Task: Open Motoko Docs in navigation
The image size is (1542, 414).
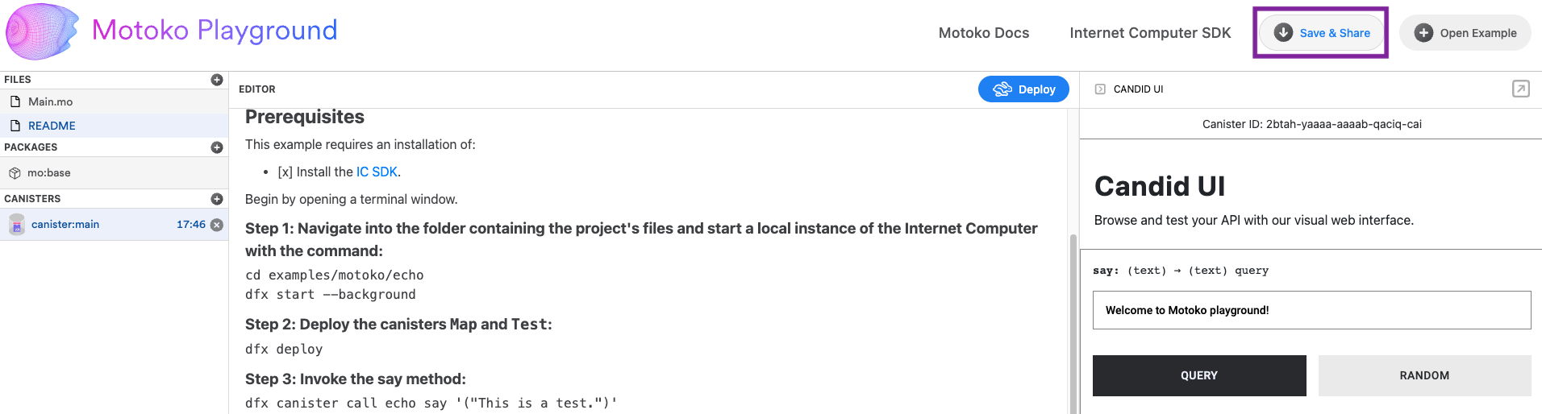Action: pos(984,33)
